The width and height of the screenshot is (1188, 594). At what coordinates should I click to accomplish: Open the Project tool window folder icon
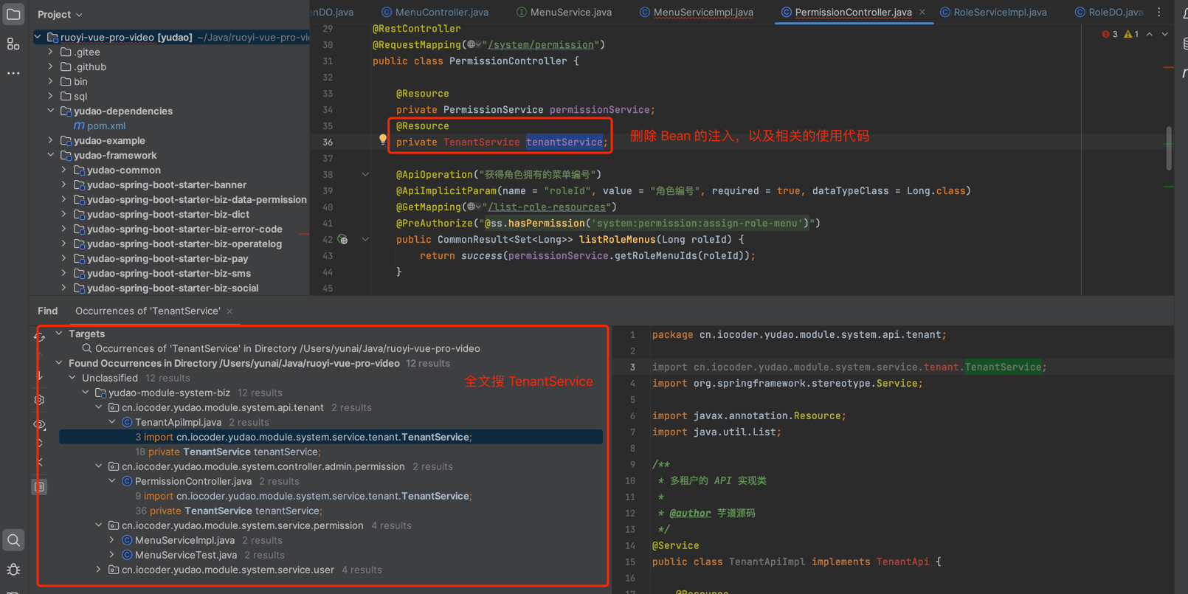click(13, 14)
